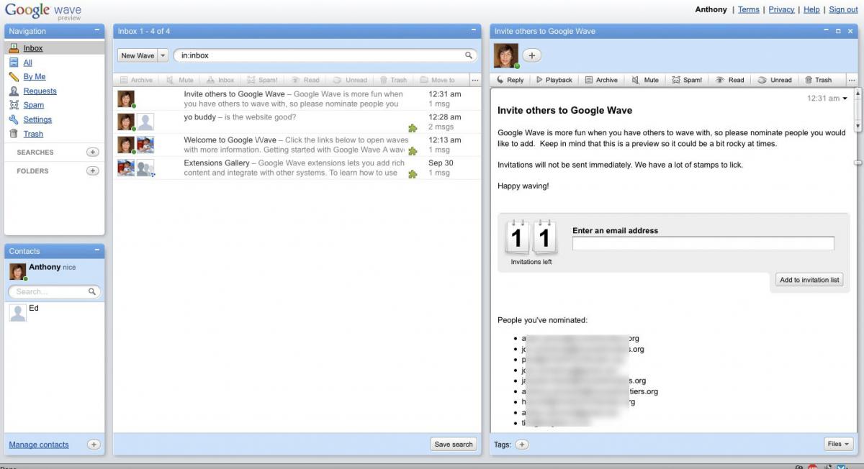Open Settings in the Navigation panel
This screenshot has height=469, width=864.
coord(37,119)
